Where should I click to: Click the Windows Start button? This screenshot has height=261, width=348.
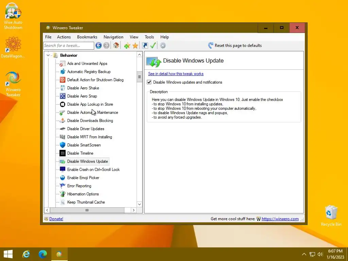(x=8, y=254)
